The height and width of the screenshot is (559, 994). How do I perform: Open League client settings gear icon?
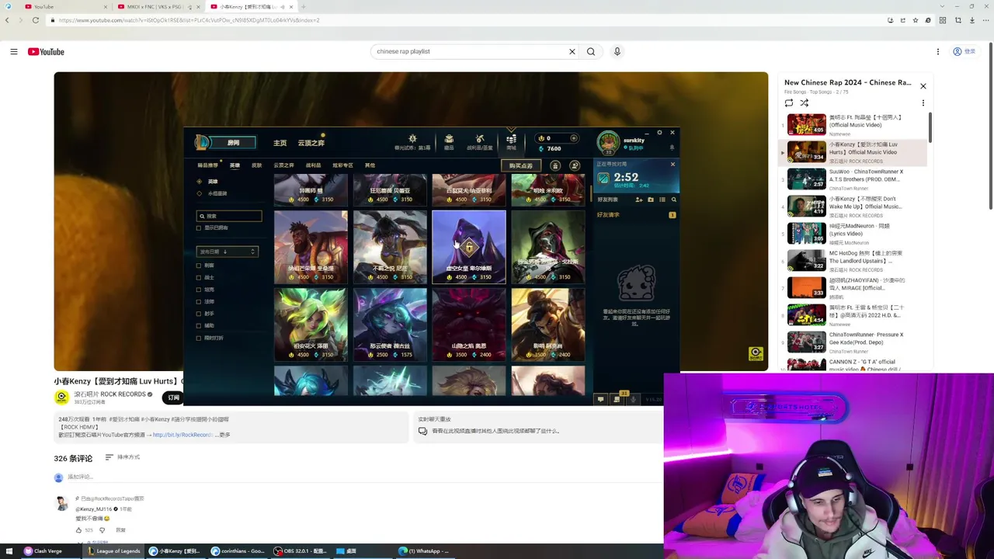pos(659,133)
